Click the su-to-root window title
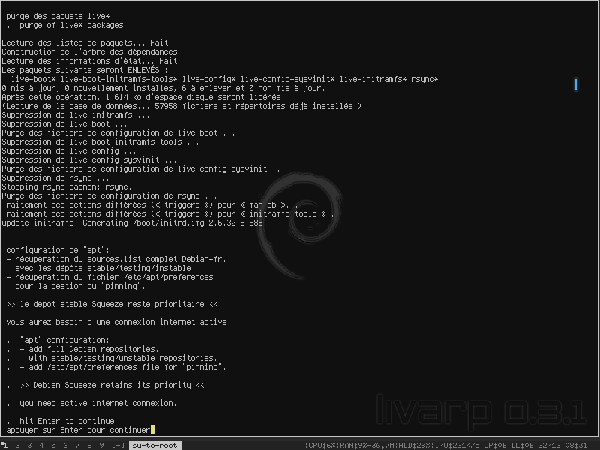This screenshot has width=600, height=450. pos(154,445)
